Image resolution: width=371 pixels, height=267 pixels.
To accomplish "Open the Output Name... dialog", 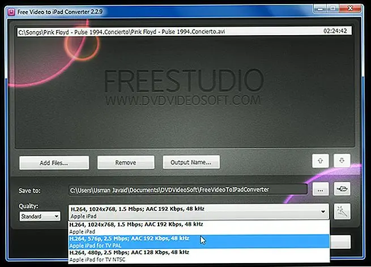I will (191, 162).
